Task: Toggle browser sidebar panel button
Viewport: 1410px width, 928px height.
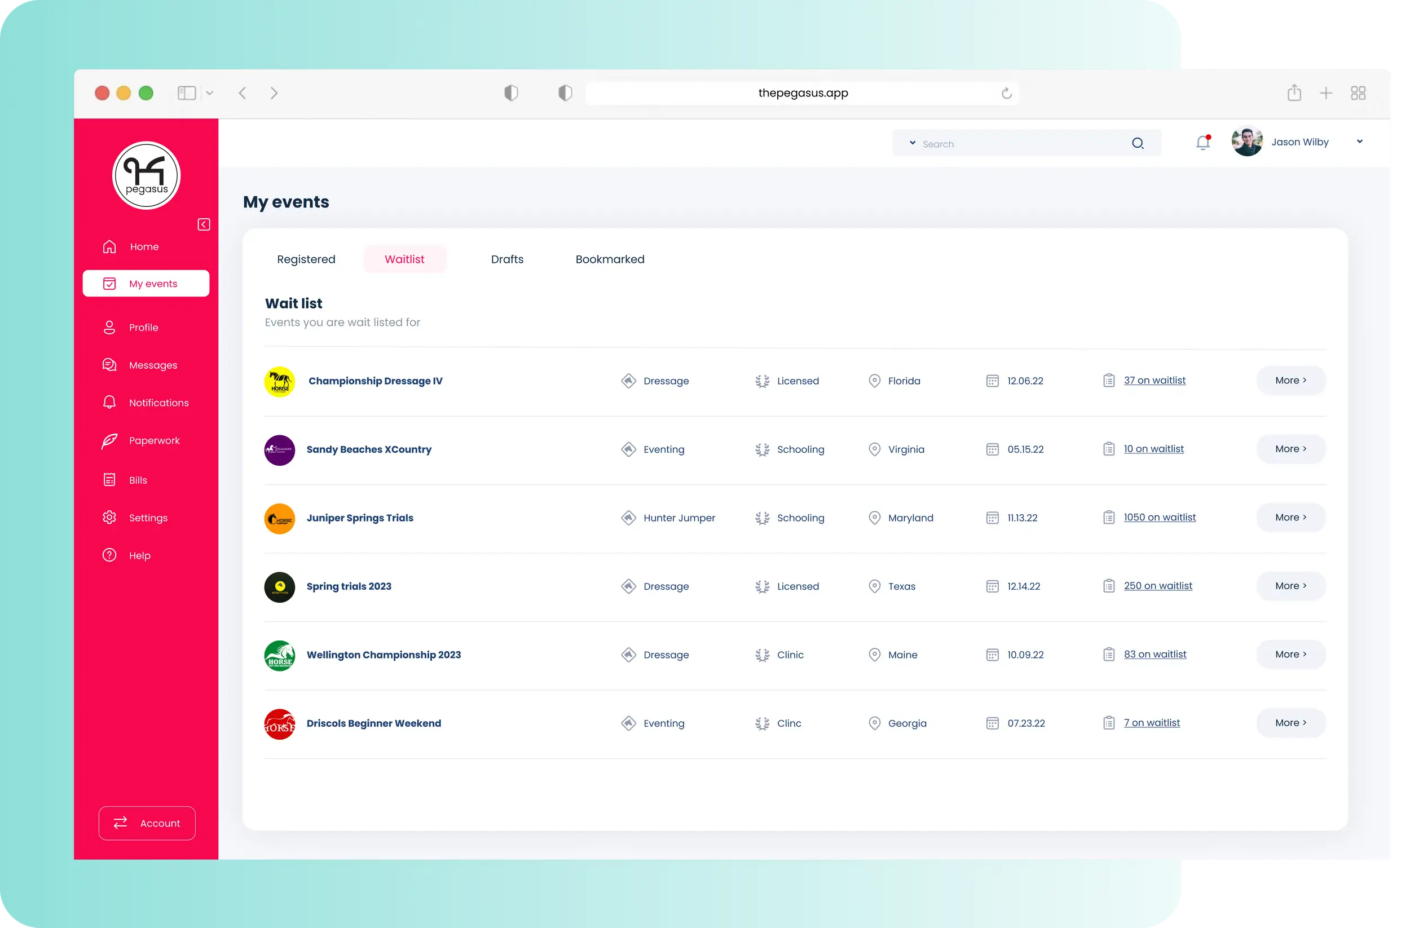Action: pos(187,93)
